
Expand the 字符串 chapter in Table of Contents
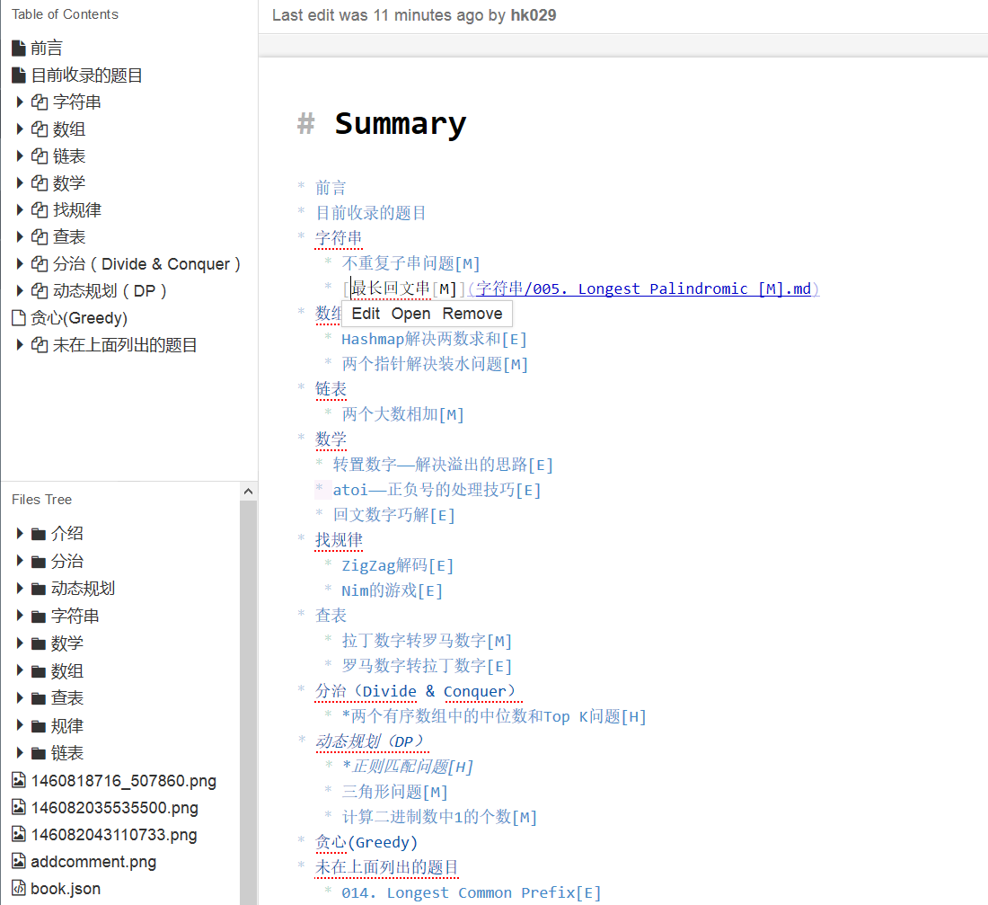pyautogui.click(x=20, y=102)
